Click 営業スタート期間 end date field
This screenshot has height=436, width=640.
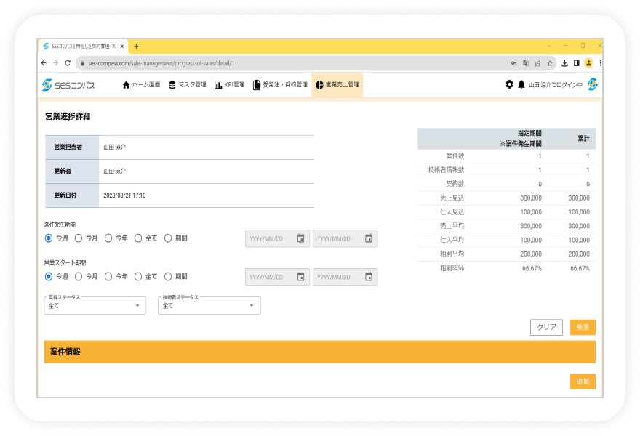(345, 277)
